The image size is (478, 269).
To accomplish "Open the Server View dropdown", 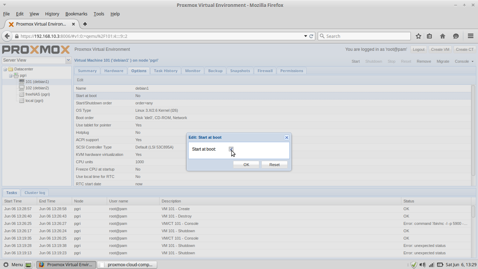I will (x=68, y=60).
